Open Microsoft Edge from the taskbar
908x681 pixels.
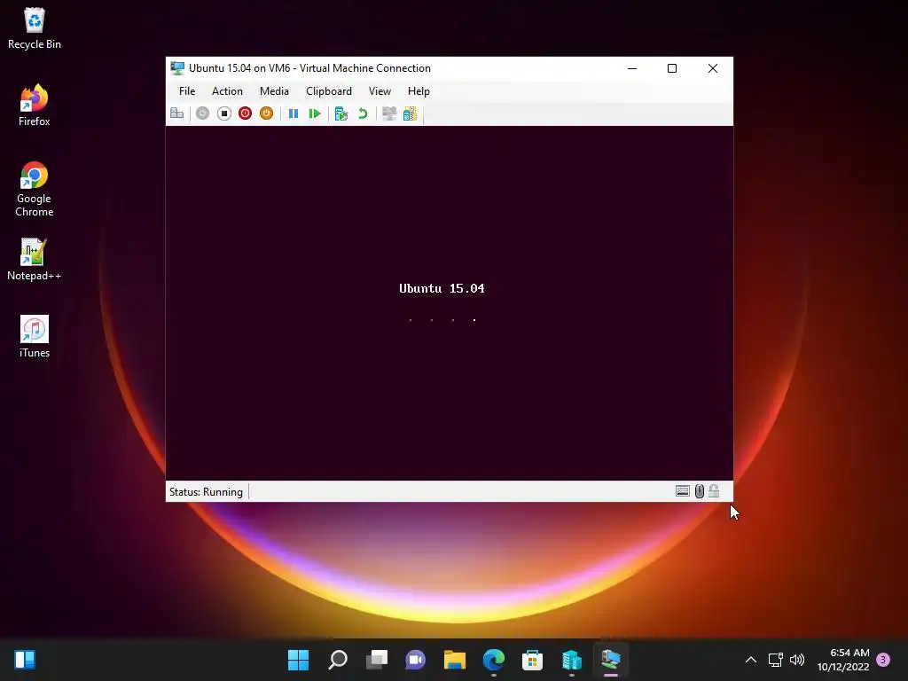tap(493, 660)
